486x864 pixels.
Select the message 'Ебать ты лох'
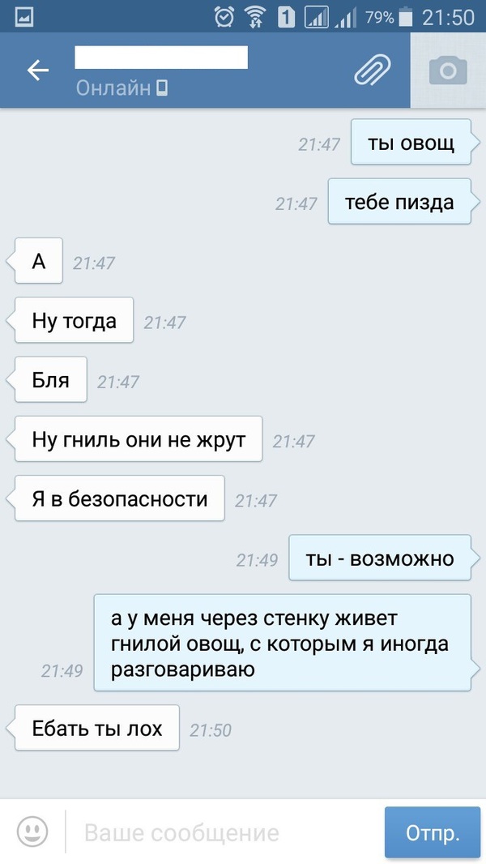97,727
